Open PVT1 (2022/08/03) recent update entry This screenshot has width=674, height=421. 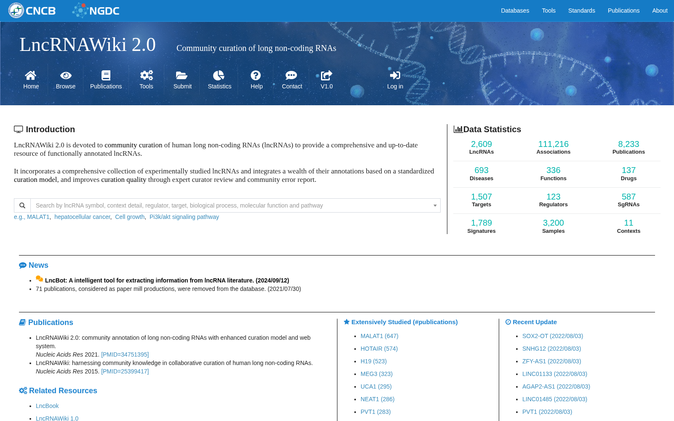[x=547, y=412]
